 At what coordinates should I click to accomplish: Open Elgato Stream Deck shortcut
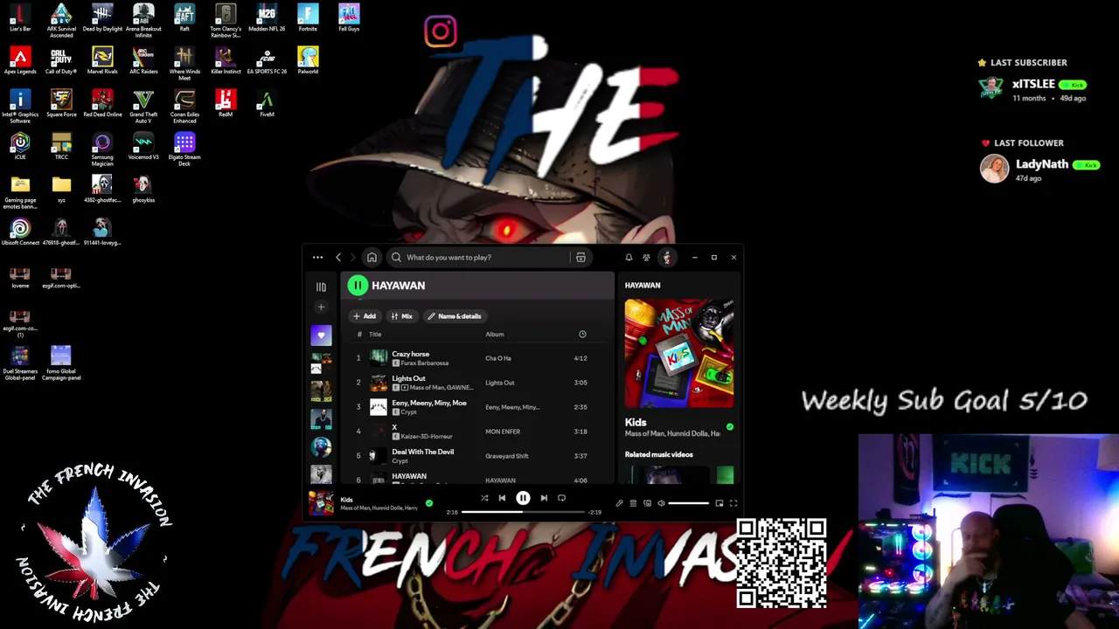tap(184, 149)
